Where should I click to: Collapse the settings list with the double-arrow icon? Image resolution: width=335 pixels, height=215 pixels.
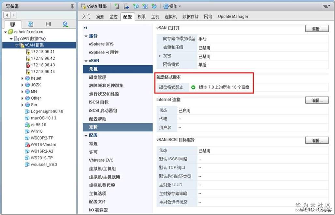(86, 28)
